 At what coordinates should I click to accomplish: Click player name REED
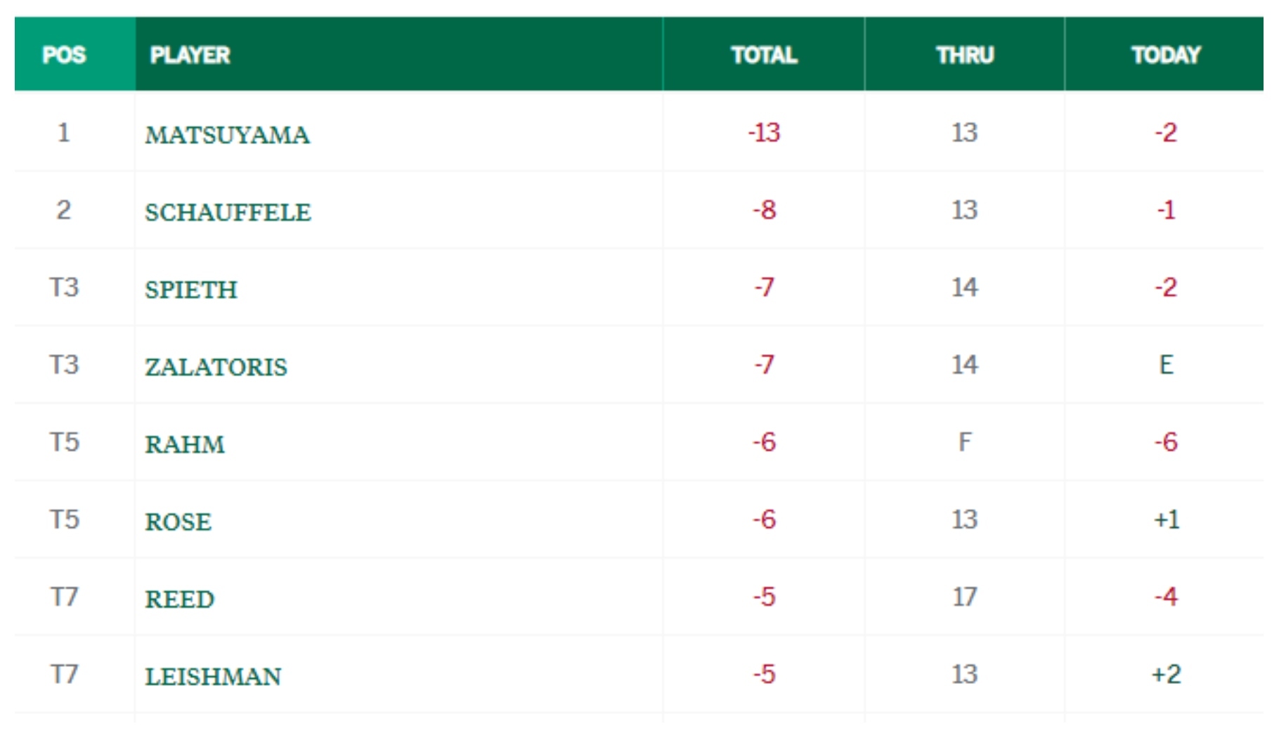point(179,598)
